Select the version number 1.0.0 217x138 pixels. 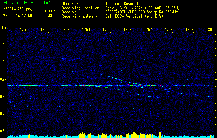pos(47,3)
